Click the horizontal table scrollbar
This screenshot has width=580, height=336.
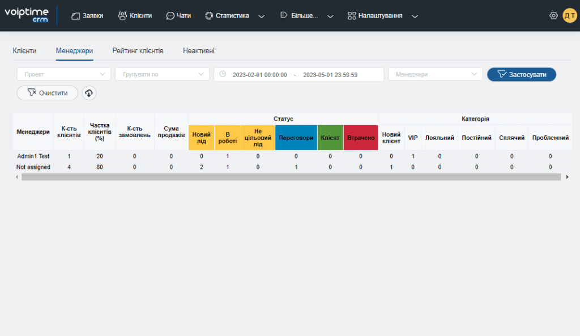291,177
